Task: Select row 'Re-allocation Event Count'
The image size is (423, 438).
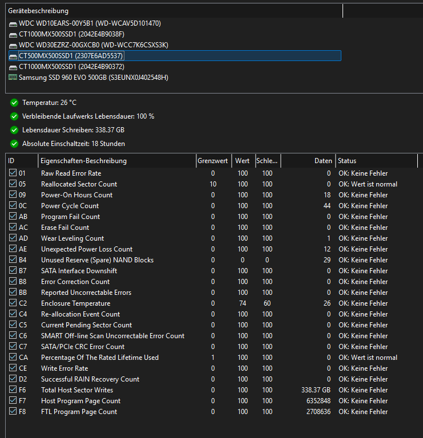Action: click(x=212, y=314)
